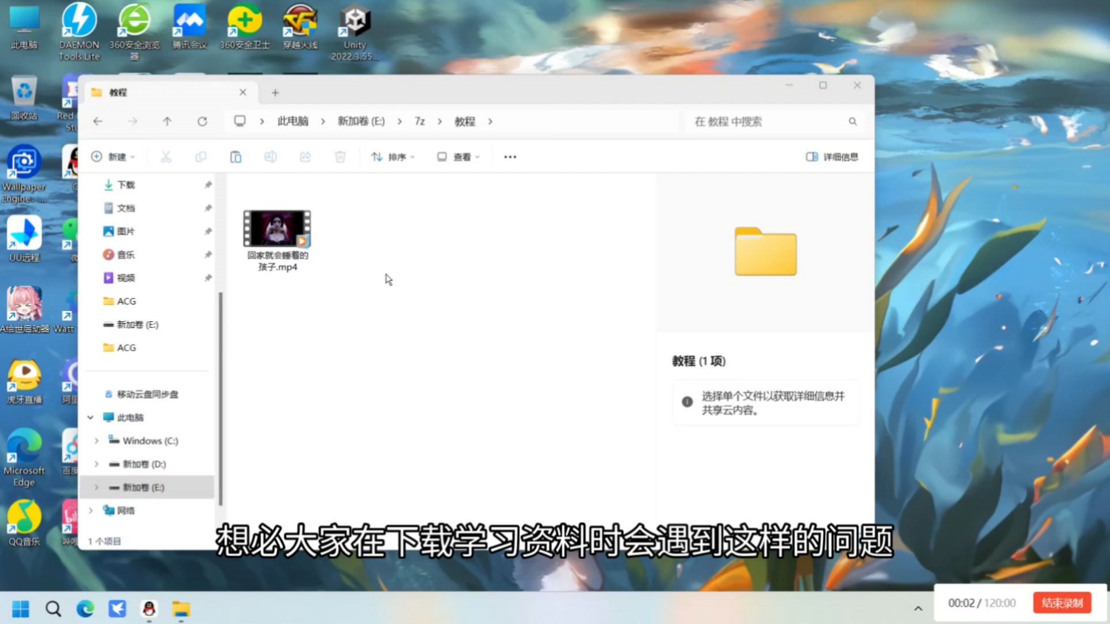The image size is (1110, 624).
Task: Click the 结束录制 stop recording button
Action: 1061,603
